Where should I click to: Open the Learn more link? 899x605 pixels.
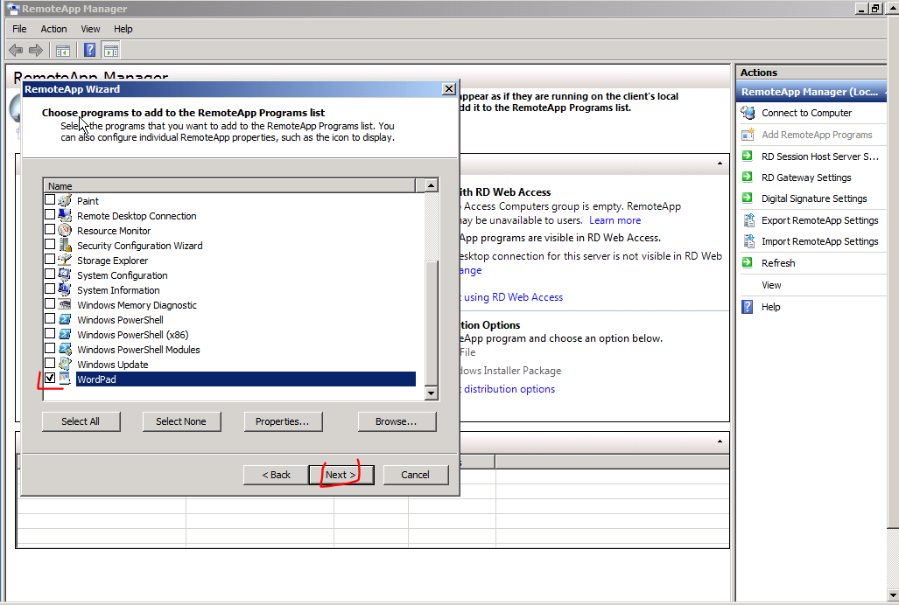pos(615,220)
